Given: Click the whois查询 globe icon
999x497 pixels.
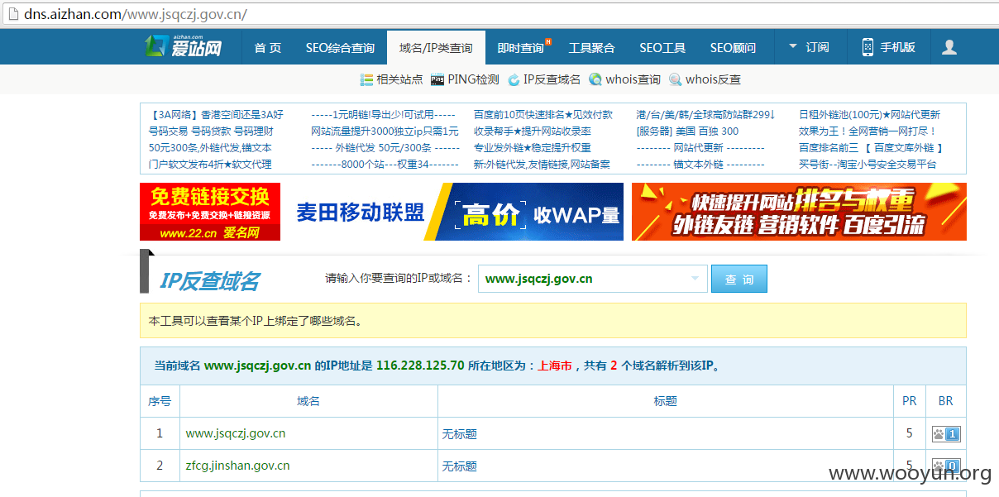Looking at the screenshot, I should tap(595, 80).
